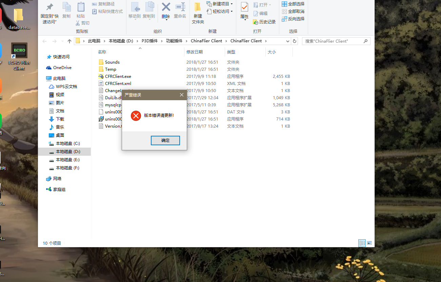Open the address bar history dropdown arrow
Screen dimensions: 441x282
coord(288,41)
